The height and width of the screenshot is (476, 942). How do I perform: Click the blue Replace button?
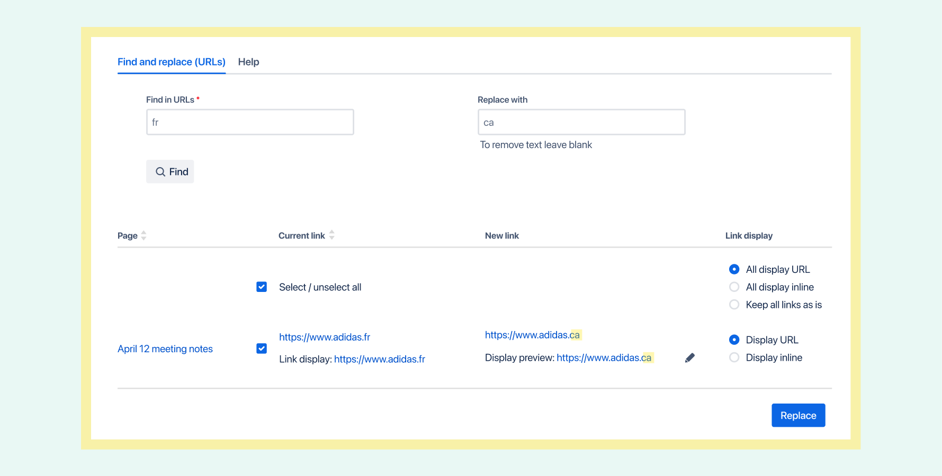tap(798, 415)
